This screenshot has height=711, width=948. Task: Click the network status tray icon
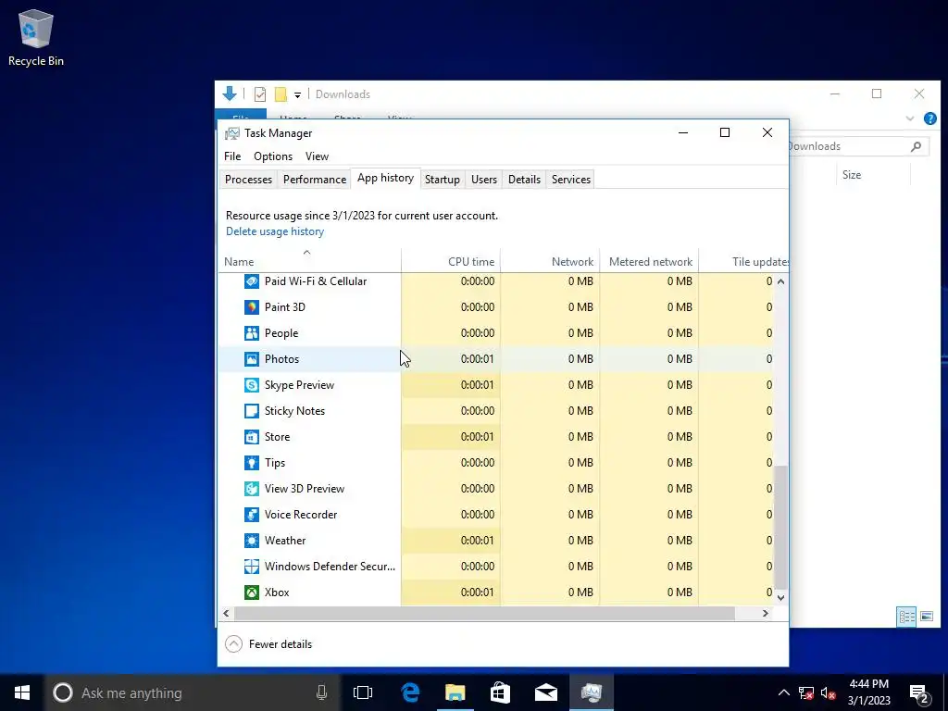[806, 692]
